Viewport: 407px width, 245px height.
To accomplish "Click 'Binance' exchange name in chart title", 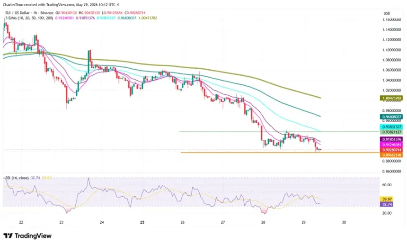I will coord(47,13).
